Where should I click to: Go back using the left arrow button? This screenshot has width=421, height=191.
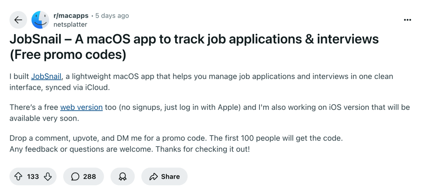click(x=18, y=20)
